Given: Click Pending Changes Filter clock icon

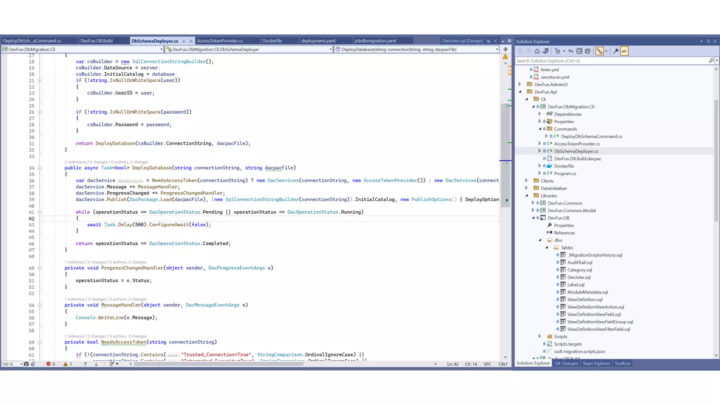Looking at the screenshot, I should click(x=558, y=51).
